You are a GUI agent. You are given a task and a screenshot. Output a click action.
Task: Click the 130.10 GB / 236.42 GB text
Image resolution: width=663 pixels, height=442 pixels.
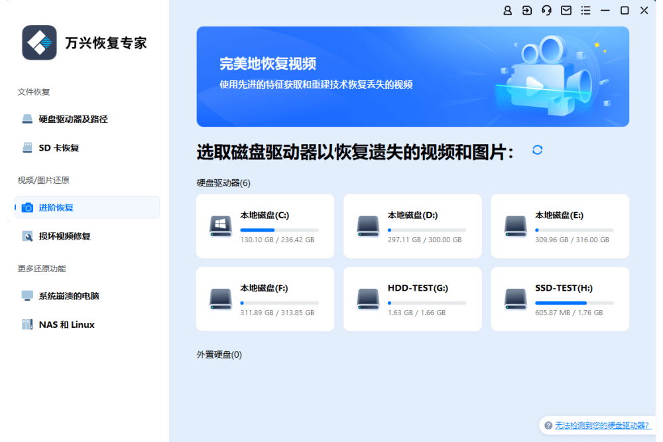coord(277,240)
